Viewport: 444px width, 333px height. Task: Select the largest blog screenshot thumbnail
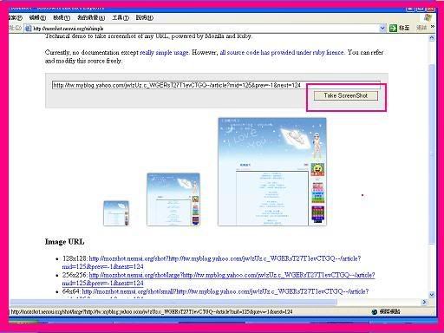click(x=272, y=172)
